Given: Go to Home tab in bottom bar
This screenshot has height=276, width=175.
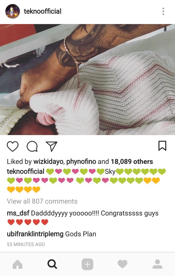Looking at the screenshot, I should (17, 264).
